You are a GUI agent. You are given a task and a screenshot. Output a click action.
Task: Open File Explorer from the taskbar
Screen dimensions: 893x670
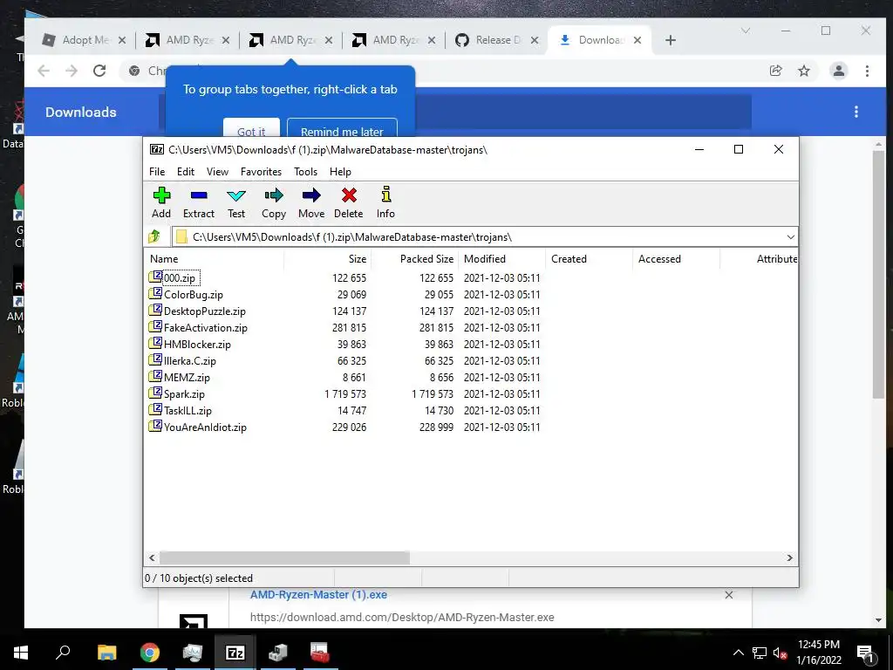coord(106,653)
